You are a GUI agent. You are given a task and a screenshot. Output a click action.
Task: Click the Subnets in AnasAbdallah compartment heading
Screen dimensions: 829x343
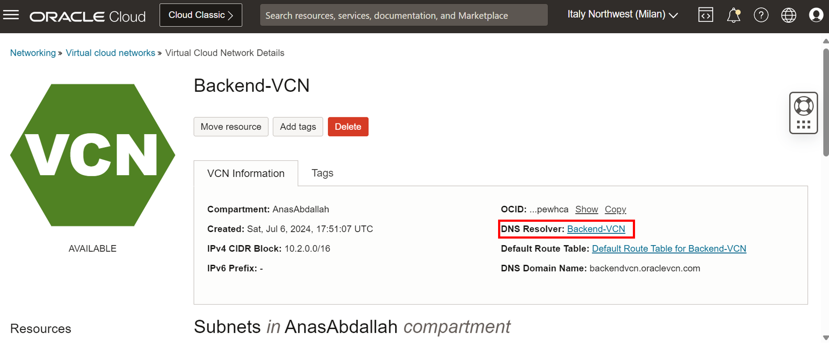point(352,327)
